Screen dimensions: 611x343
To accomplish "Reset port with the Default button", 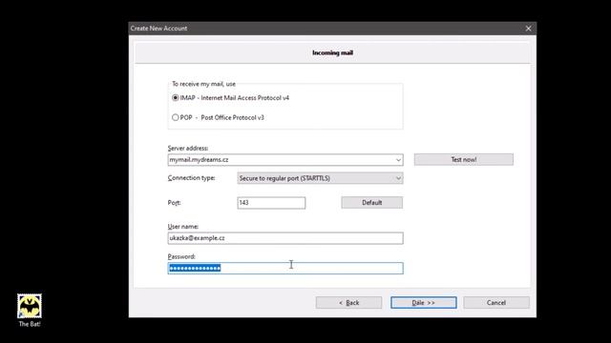I will (372, 203).
